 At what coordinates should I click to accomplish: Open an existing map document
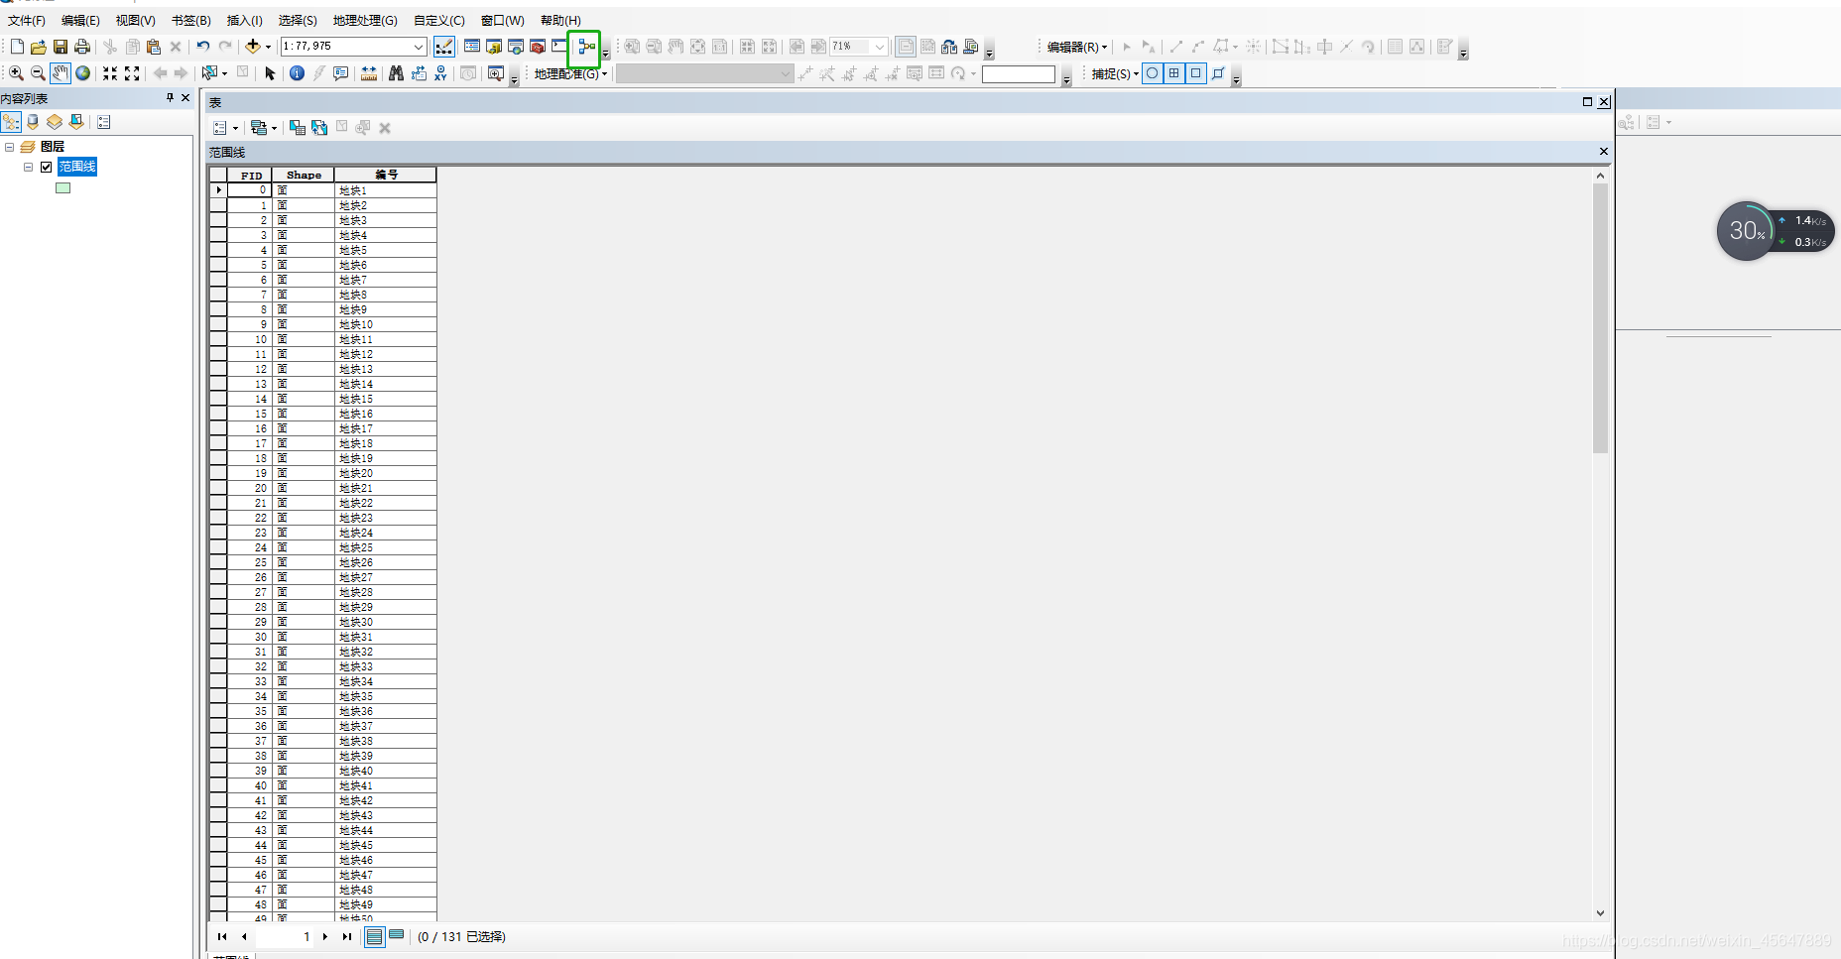(39, 47)
